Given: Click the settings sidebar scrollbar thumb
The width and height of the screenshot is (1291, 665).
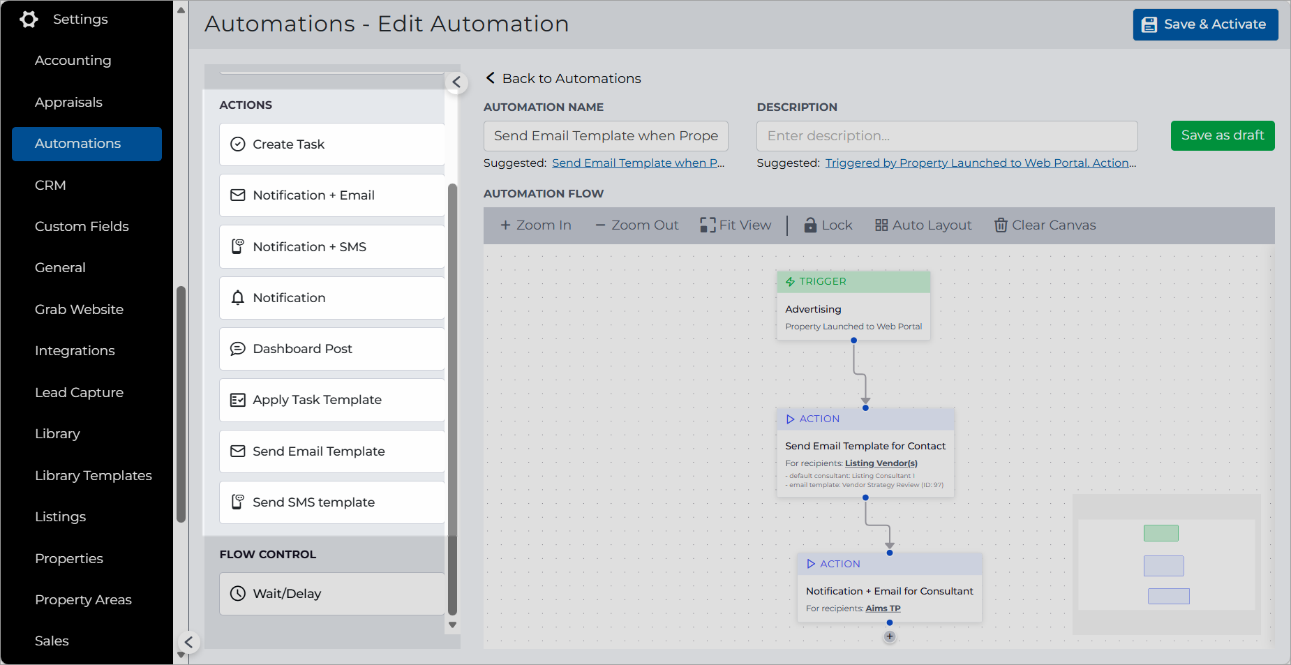Looking at the screenshot, I should (x=181, y=404).
